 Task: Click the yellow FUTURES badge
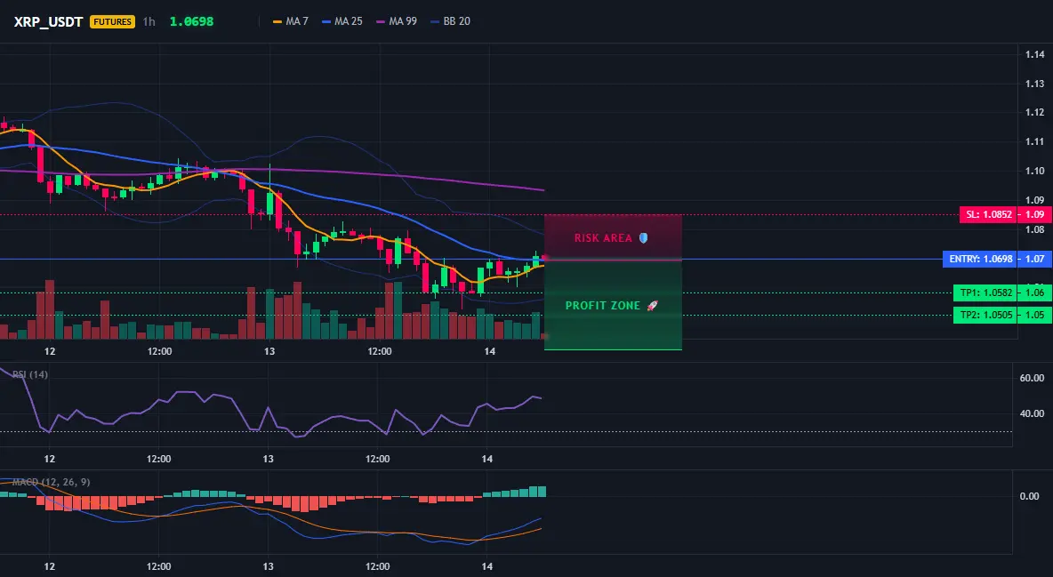point(112,21)
